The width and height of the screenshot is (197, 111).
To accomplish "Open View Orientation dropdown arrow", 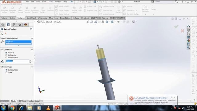I will (110, 22).
